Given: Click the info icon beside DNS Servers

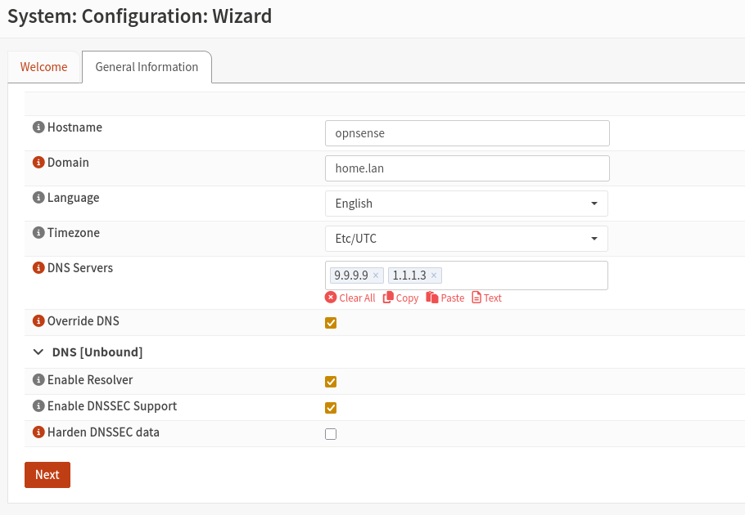Looking at the screenshot, I should click(x=38, y=267).
